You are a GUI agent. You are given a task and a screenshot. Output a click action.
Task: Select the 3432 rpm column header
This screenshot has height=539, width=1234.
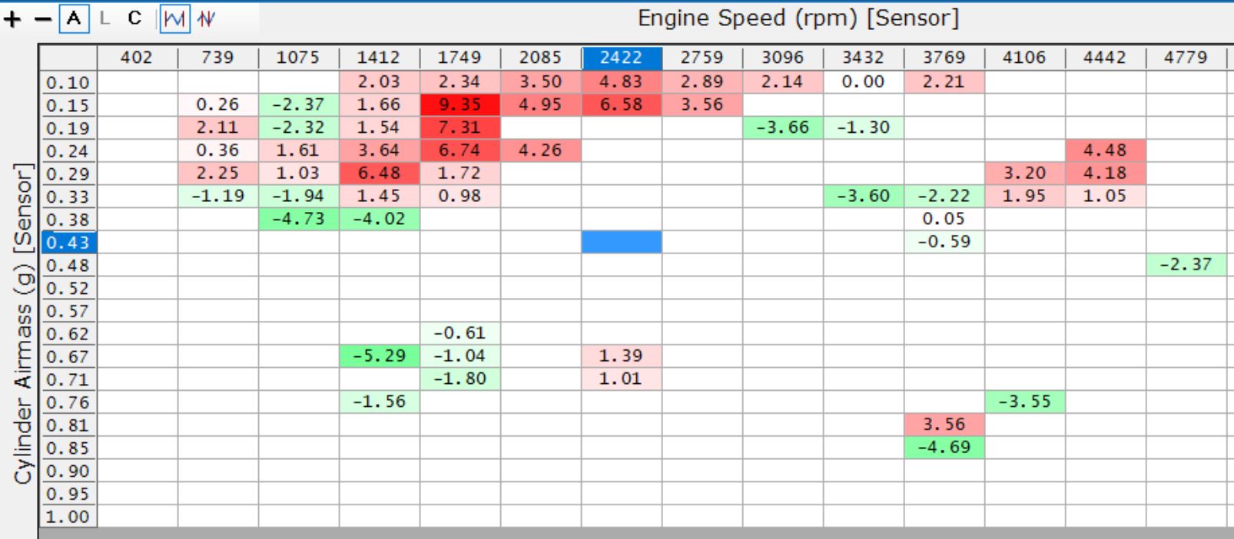(x=864, y=58)
